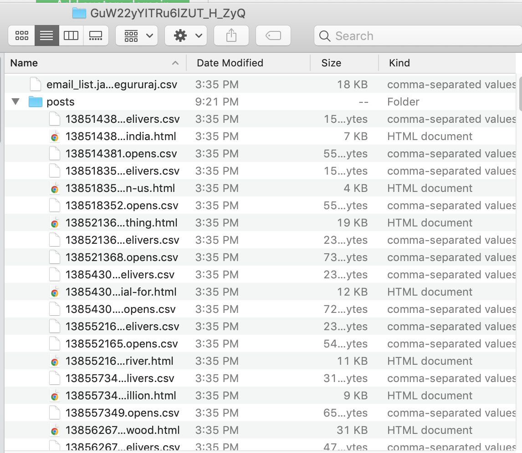Select the document icon beside 138514381.opens.csv

[55, 153]
